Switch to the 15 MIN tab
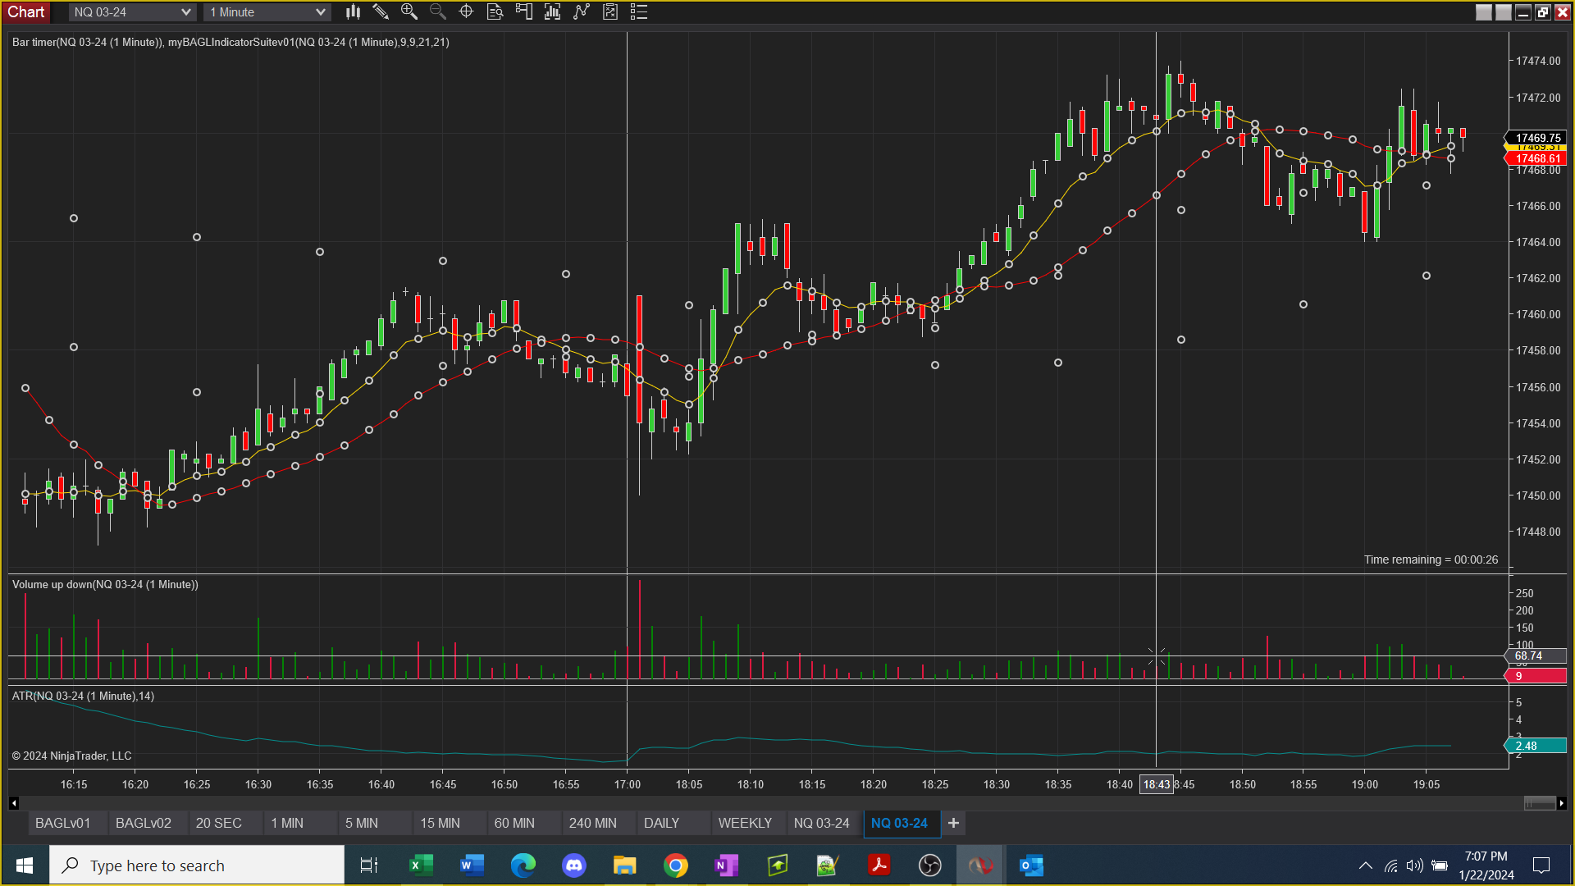The image size is (1575, 886). 440,823
